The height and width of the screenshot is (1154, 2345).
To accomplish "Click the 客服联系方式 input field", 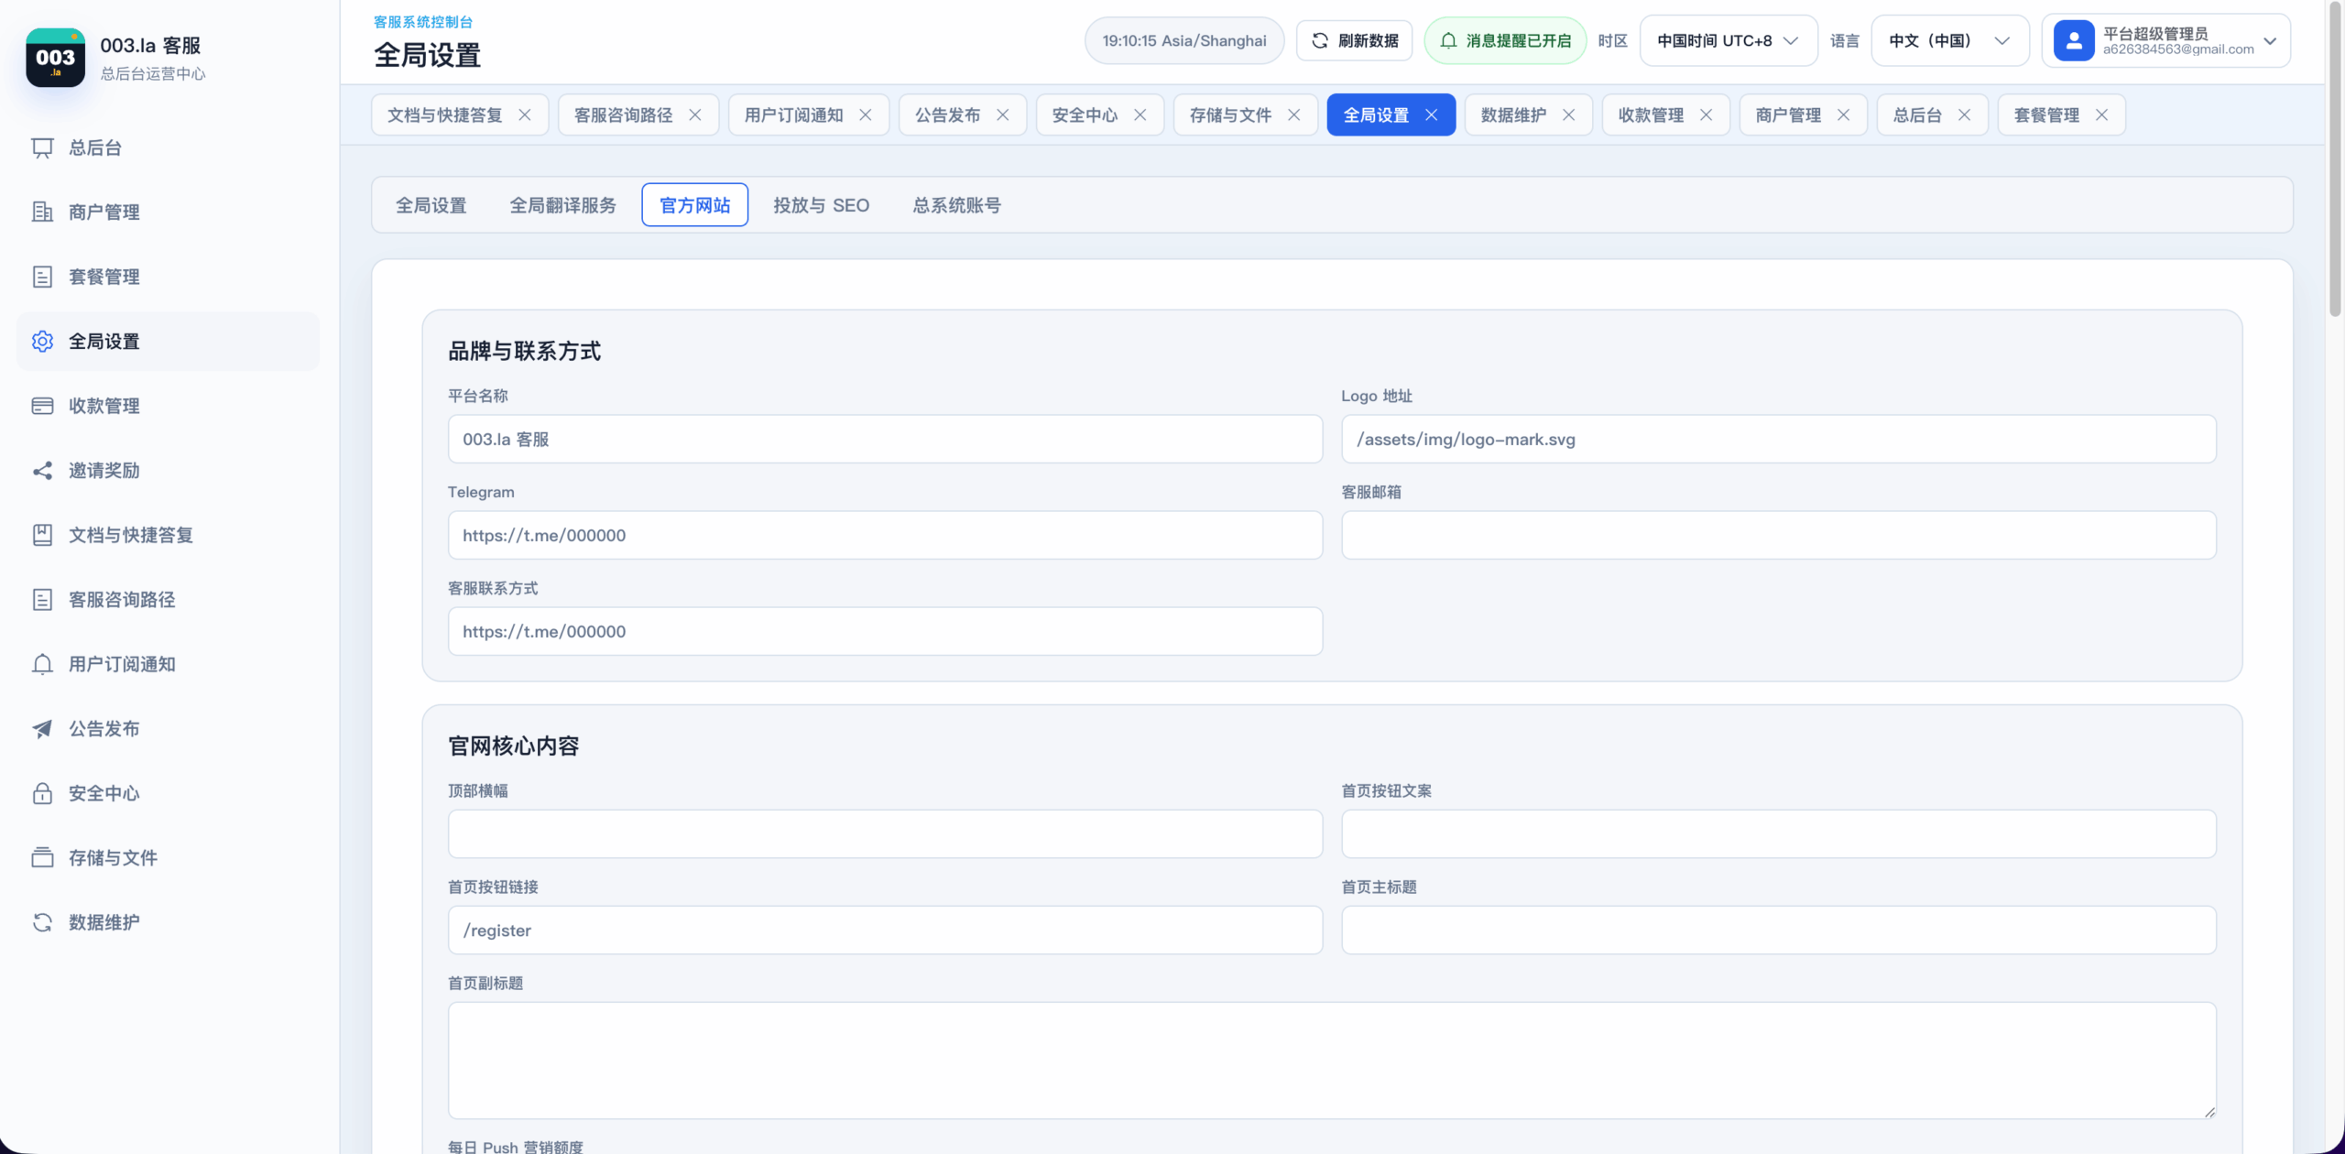I will tap(885, 632).
